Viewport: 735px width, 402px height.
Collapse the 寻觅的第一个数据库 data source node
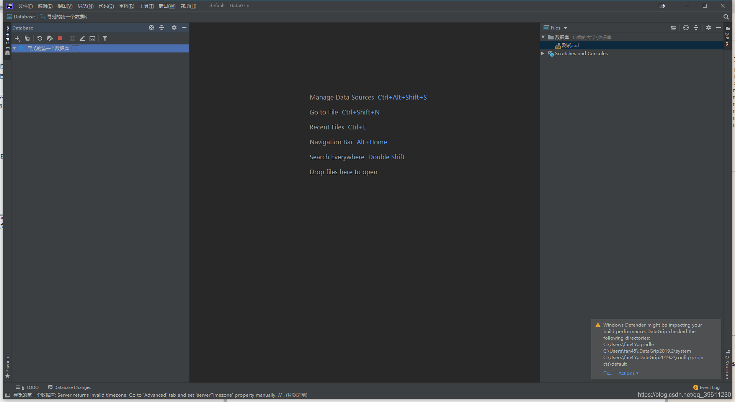[x=15, y=48]
